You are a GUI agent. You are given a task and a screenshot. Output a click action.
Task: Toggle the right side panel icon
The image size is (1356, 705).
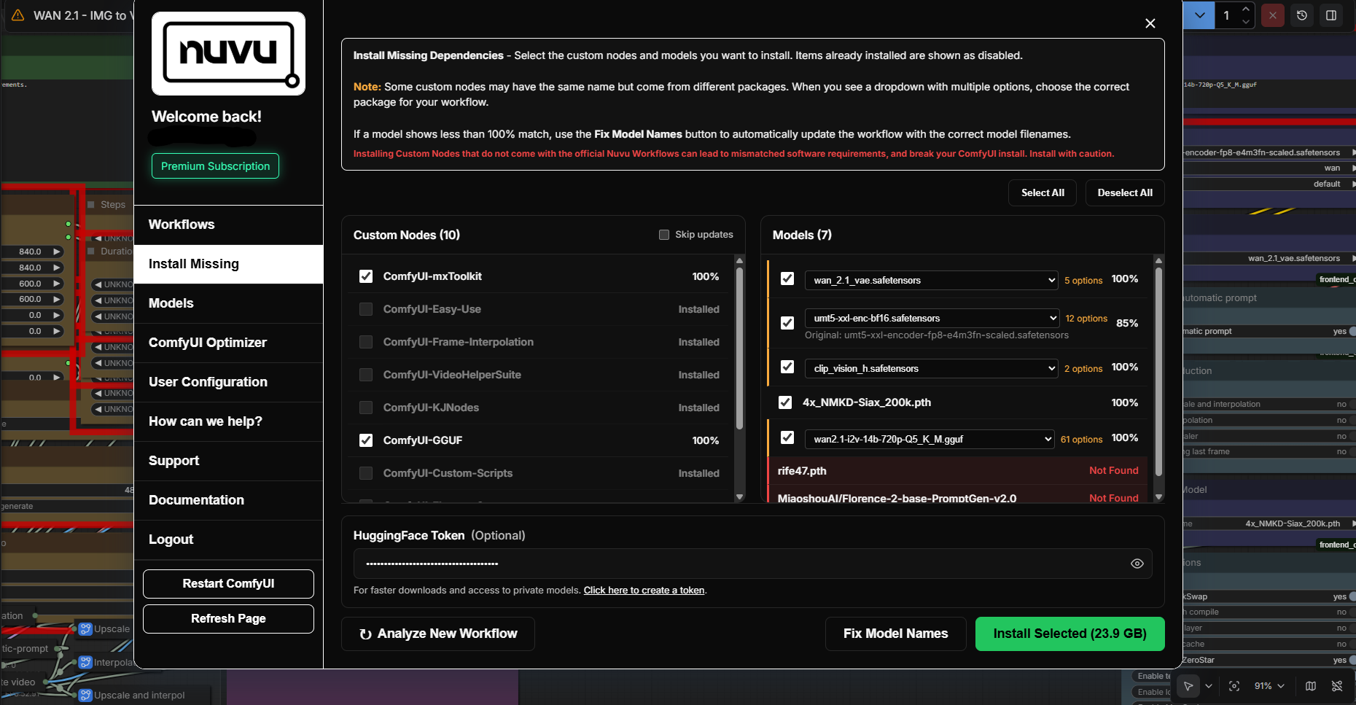pos(1331,15)
